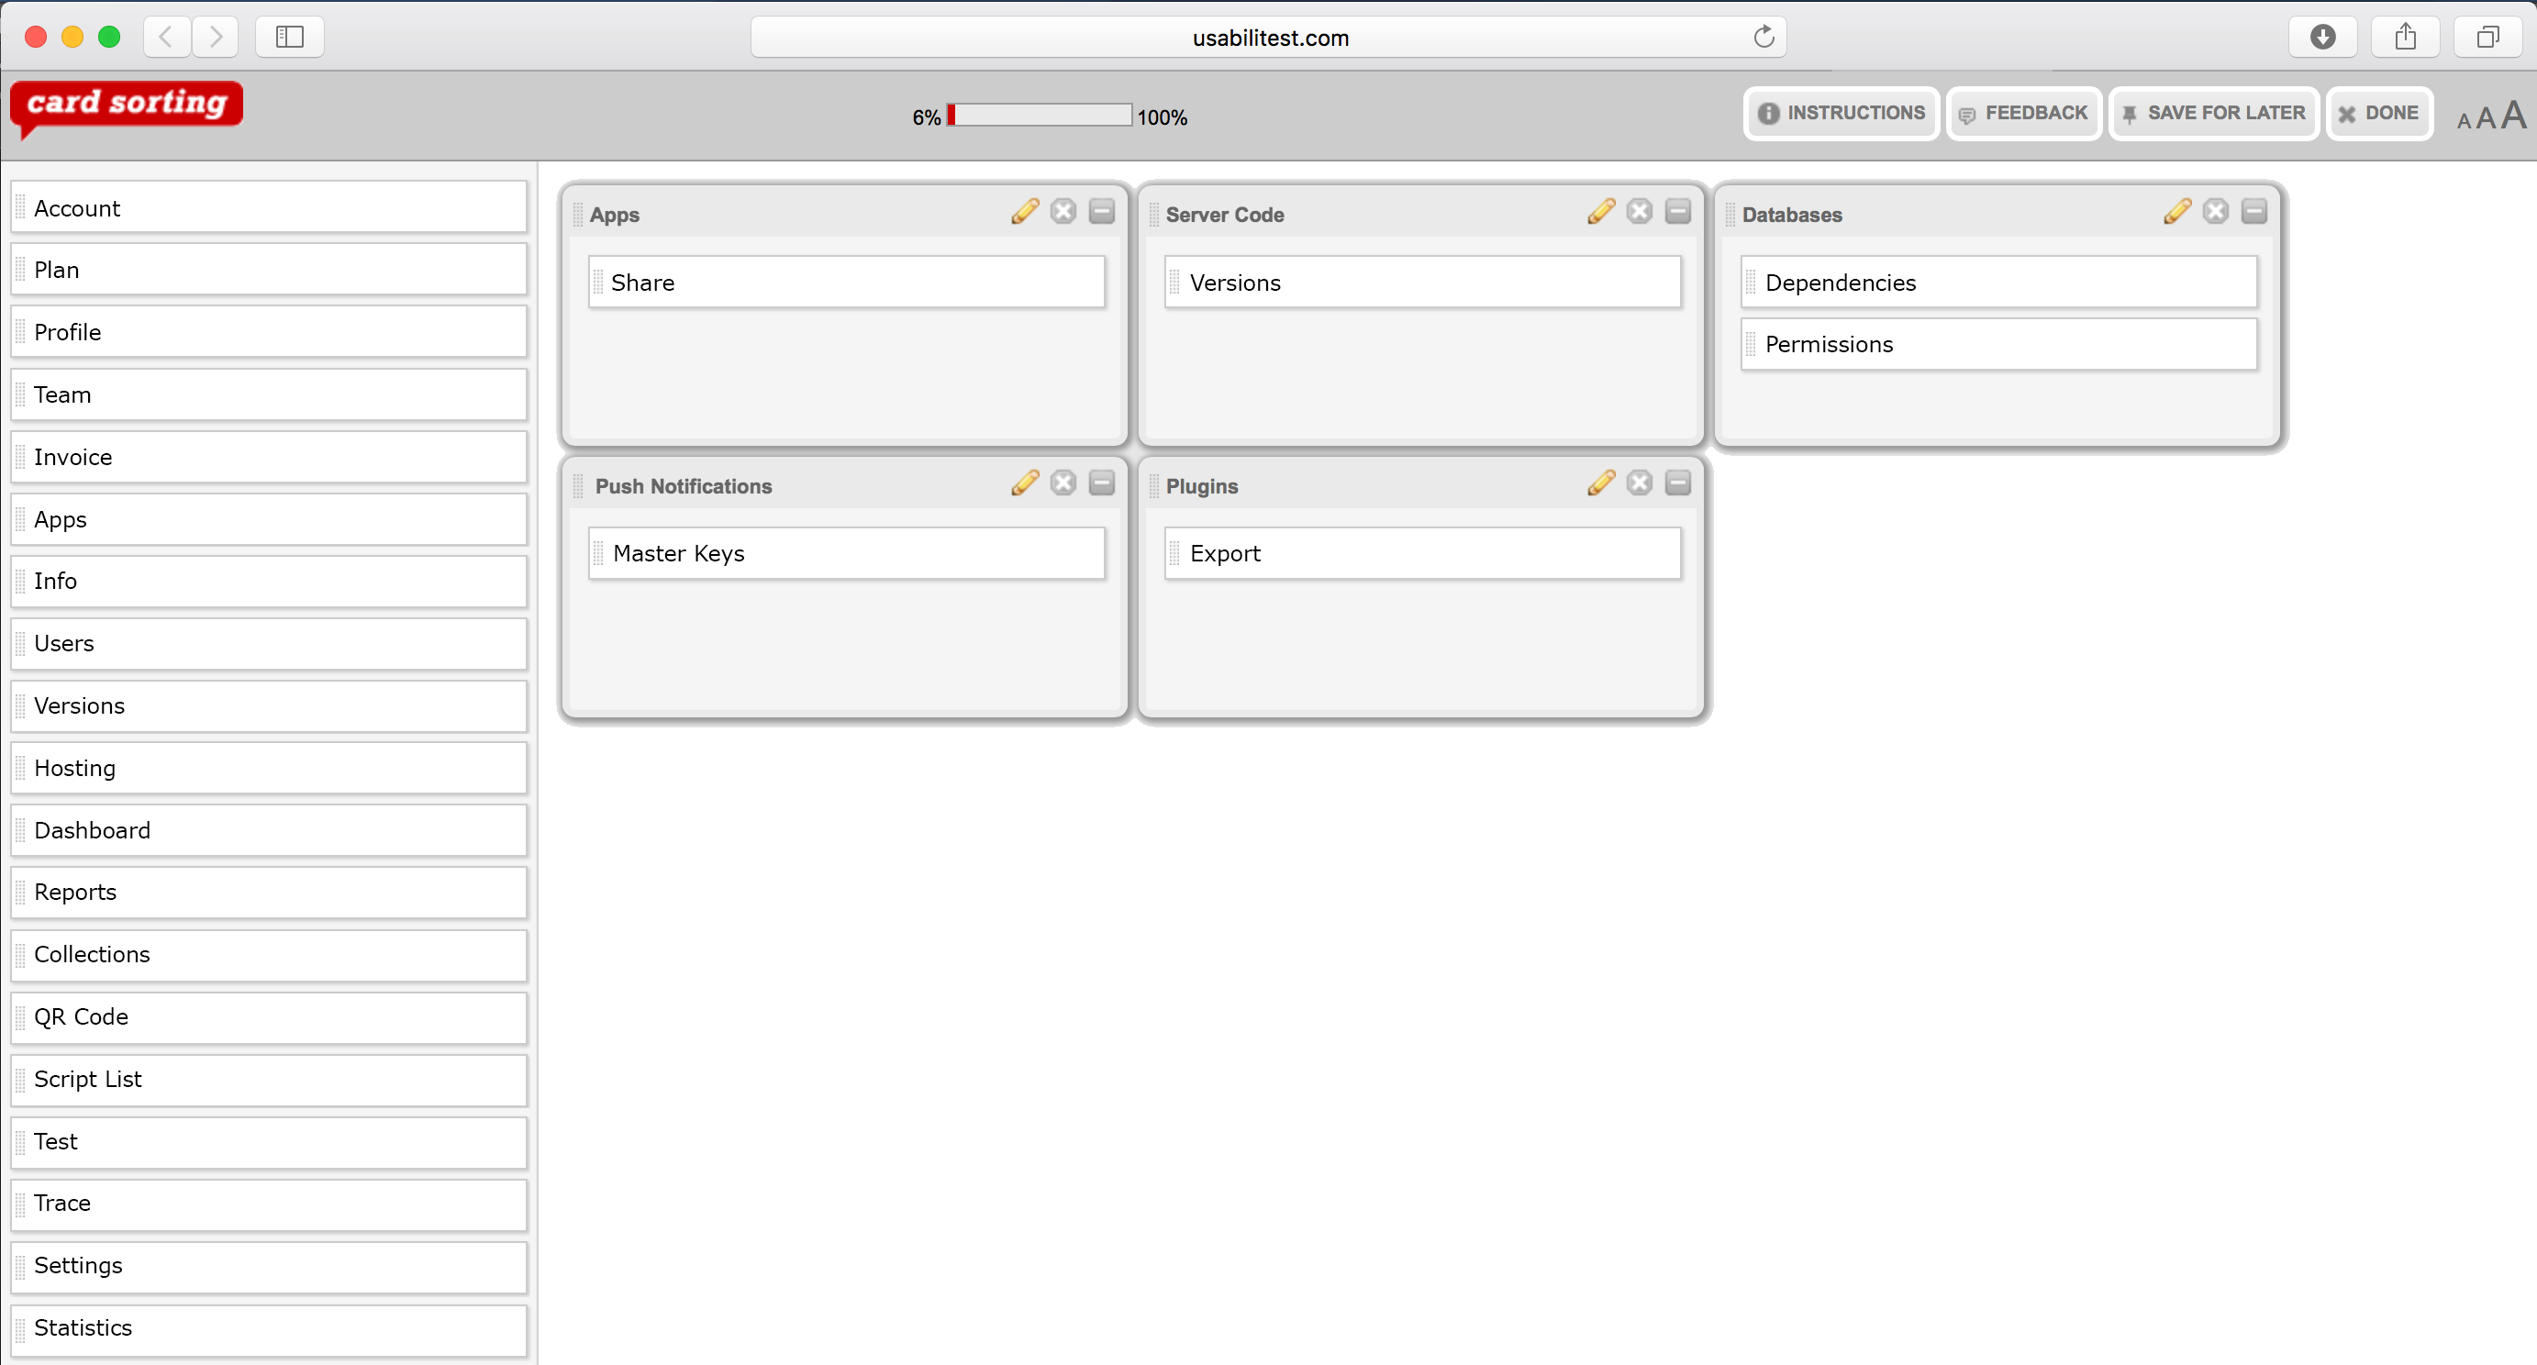Choose the smallest font size A
This screenshot has height=1365, width=2537.
(x=2463, y=121)
